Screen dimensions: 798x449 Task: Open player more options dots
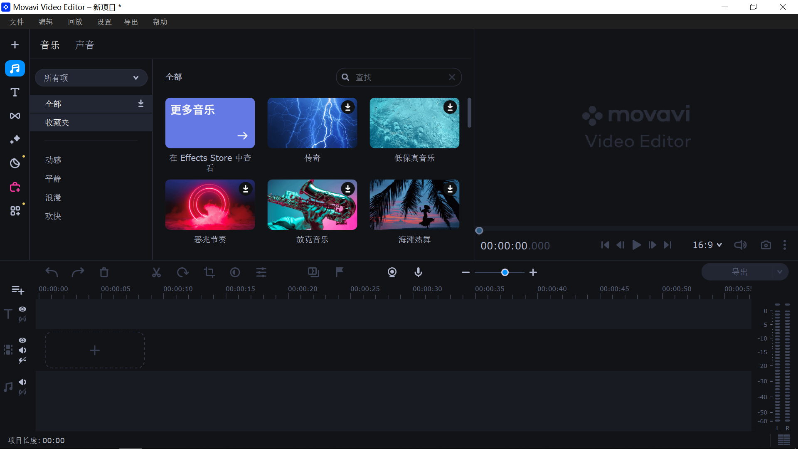pyautogui.click(x=785, y=245)
